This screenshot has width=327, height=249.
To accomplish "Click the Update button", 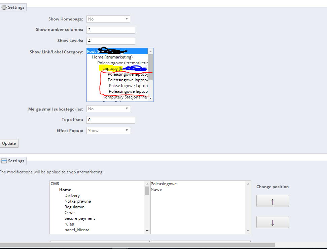I will (x=9, y=143).
